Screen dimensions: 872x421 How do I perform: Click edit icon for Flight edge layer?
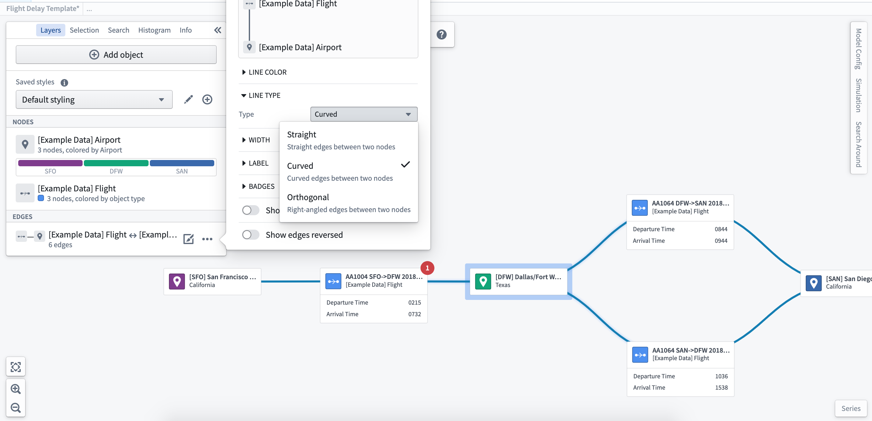pos(188,239)
